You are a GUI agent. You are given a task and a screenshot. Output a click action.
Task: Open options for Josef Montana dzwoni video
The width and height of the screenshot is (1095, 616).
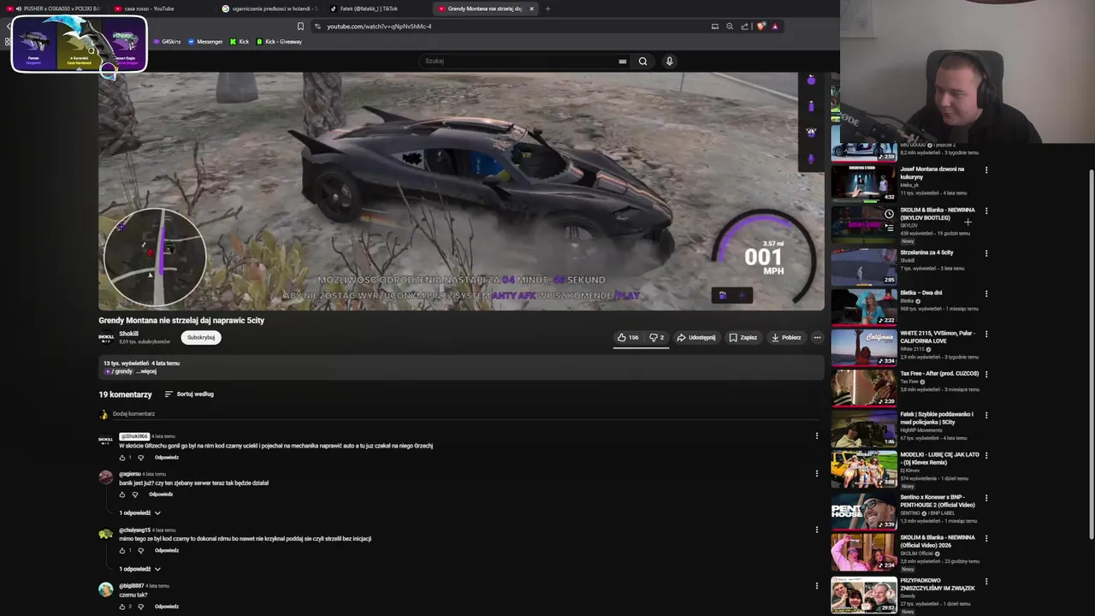pos(986,170)
